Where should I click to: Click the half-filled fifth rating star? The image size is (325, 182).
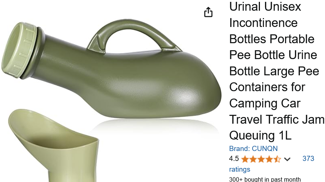(277, 159)
